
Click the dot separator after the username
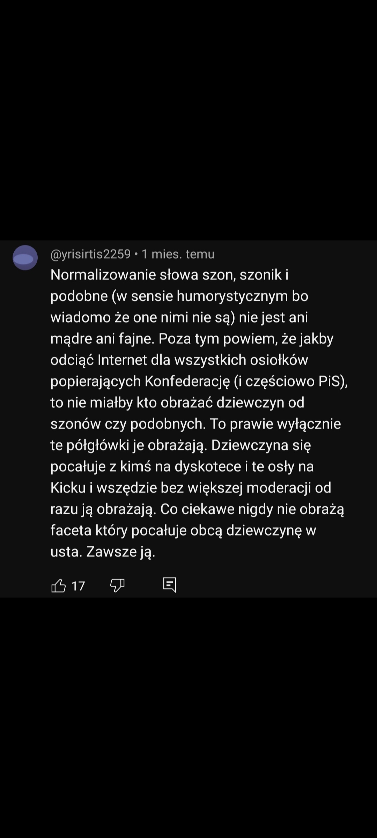point(136,254)
